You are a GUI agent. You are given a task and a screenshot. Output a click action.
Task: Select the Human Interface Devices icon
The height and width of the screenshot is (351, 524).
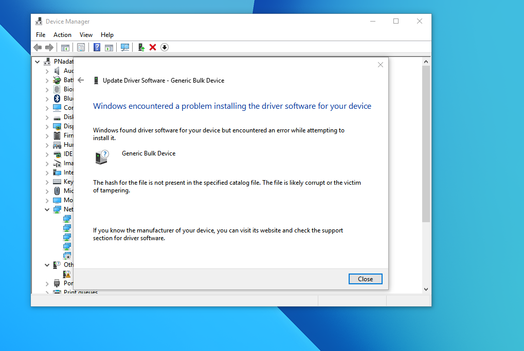pos(57,145)
